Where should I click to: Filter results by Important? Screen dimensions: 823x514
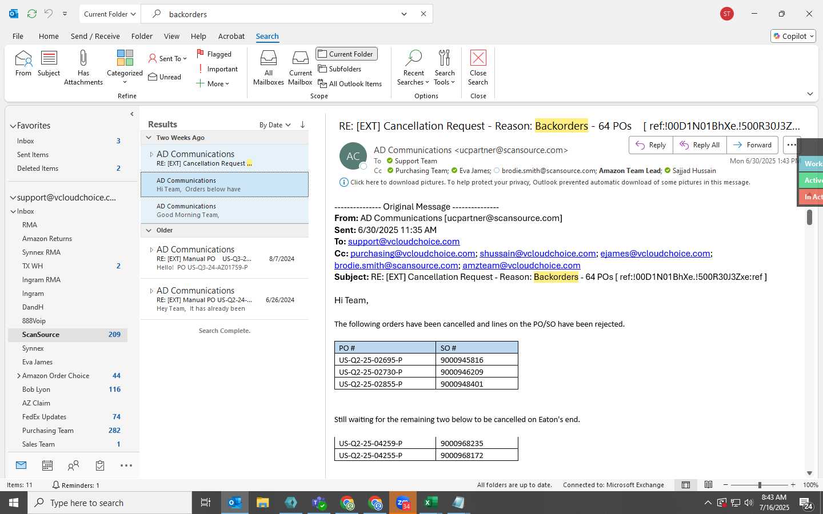[x=218, y=69]
